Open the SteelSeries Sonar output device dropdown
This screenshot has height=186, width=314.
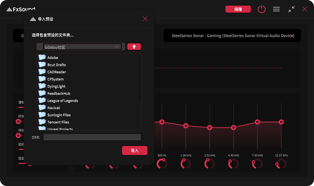click(x=232, y=36)
